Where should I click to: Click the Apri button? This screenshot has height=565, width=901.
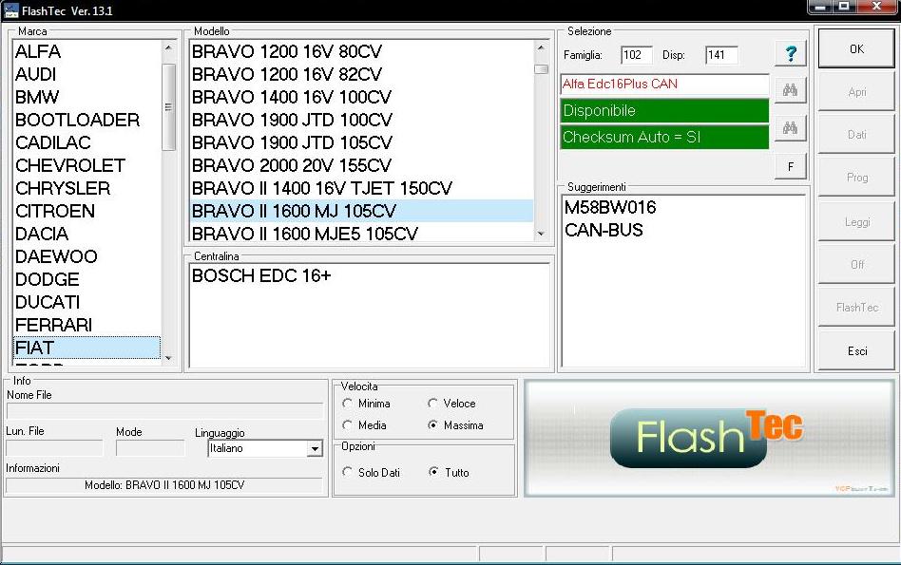point(856,92)
